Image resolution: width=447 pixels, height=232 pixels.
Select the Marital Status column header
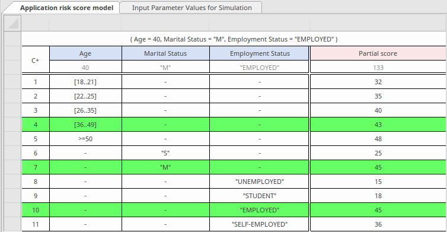click(165, 53)
